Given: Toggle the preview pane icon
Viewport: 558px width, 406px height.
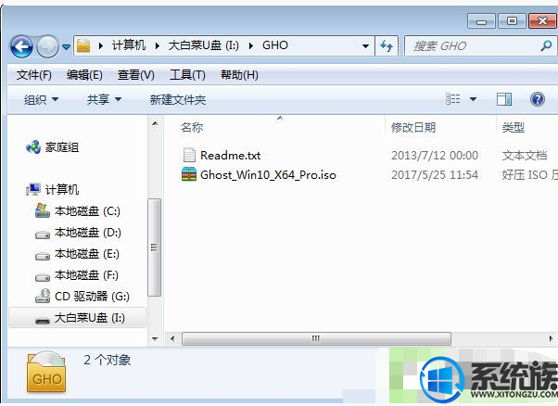Looking at the screenshot, I should (x=504, y=99).
